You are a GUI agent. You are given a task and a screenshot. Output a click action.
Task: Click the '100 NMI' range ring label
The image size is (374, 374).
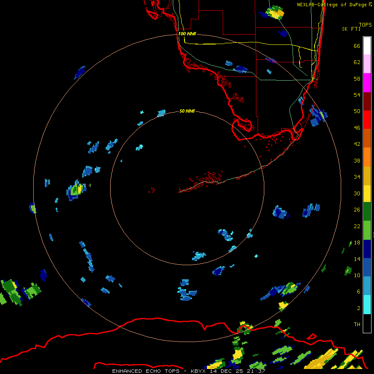tap(187, 34)
